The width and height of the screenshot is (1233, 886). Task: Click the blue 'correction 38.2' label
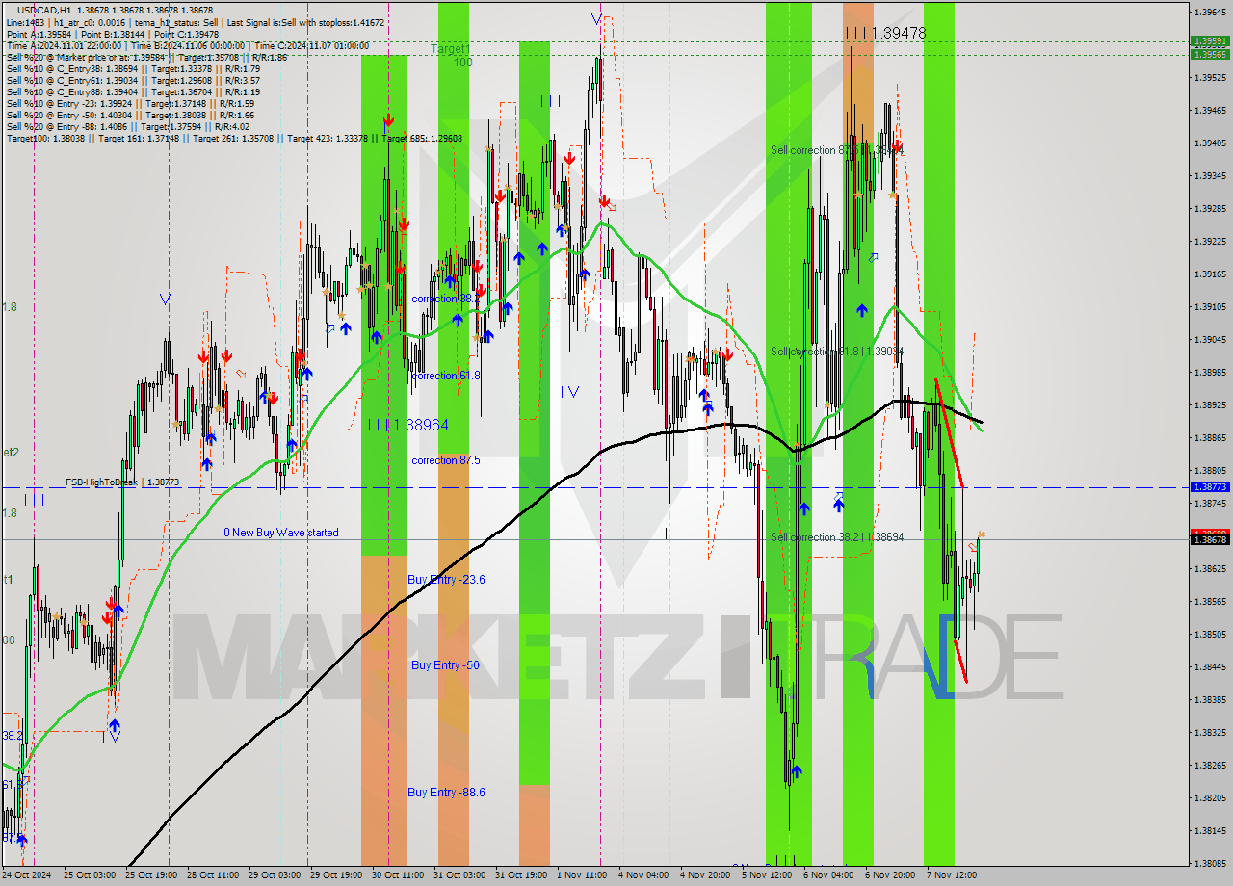pos(446,299)
